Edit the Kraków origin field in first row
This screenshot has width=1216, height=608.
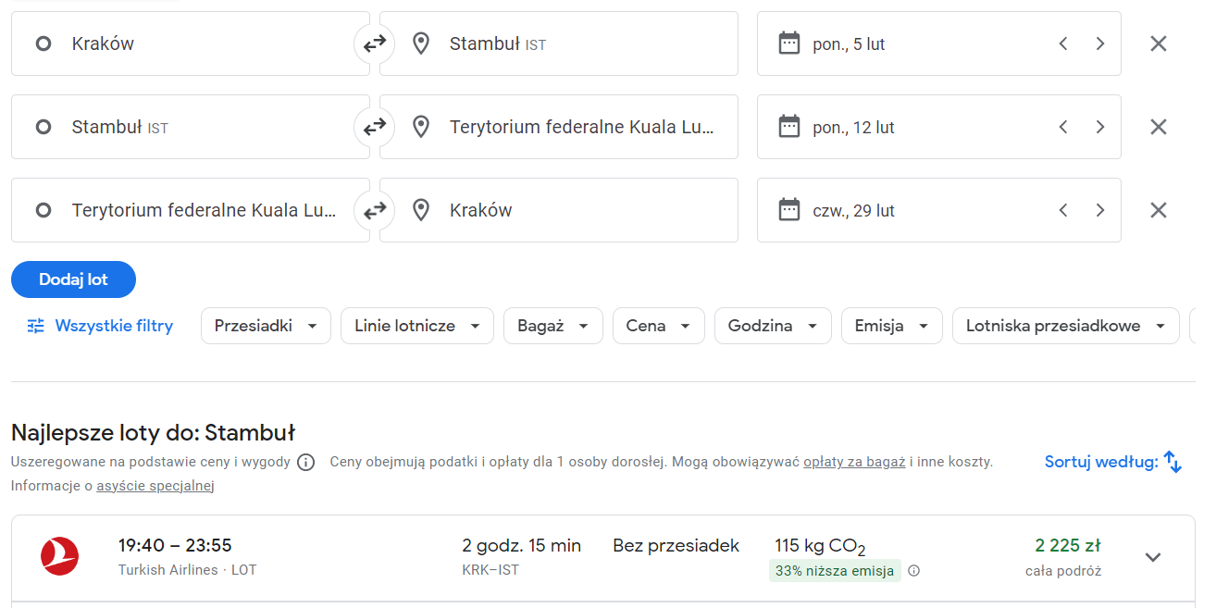point(191,43)
